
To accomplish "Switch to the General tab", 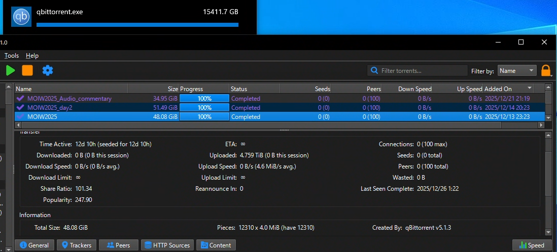I will coord(34,245).
